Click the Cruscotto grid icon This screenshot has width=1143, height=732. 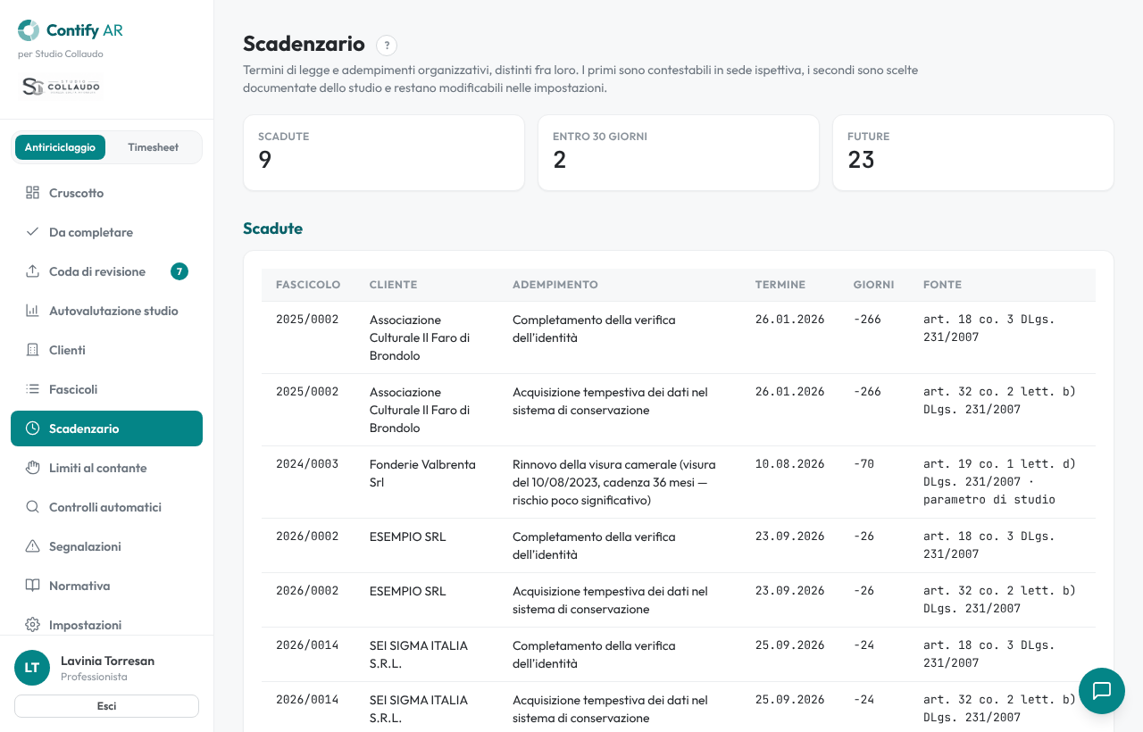[x=32, y=193]
